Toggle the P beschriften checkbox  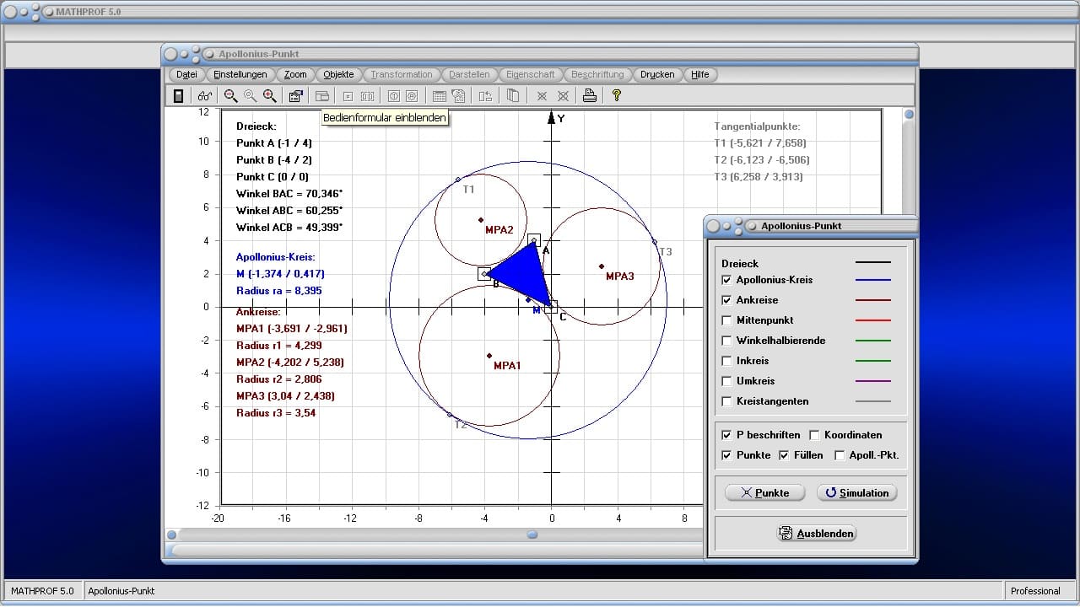(727, 435)
